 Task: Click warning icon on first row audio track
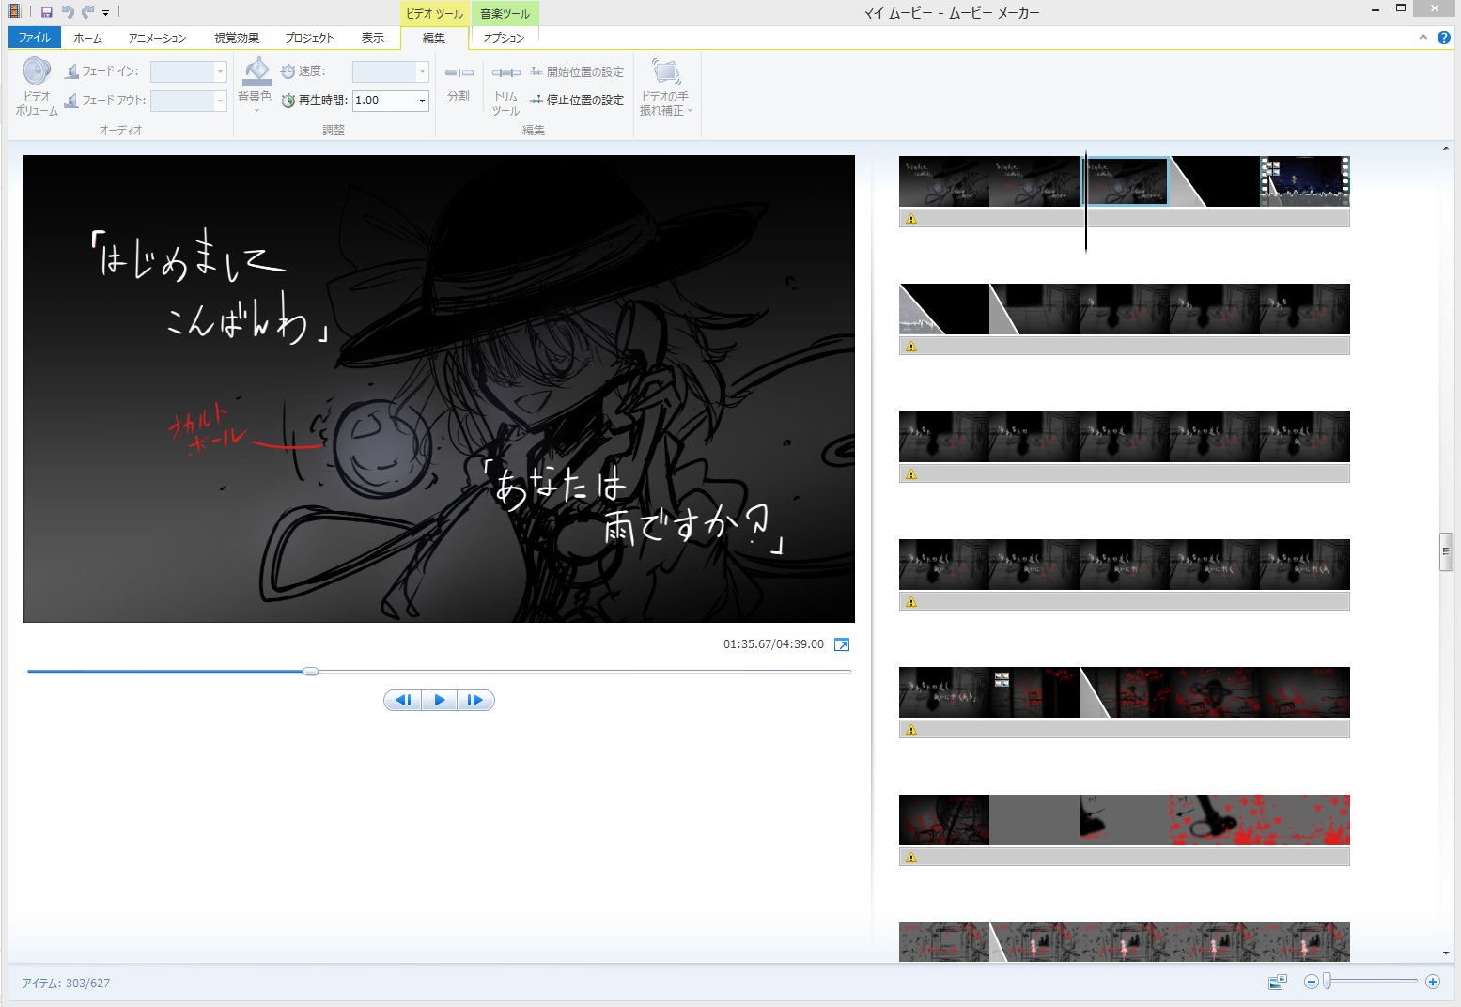click(910, 218)
